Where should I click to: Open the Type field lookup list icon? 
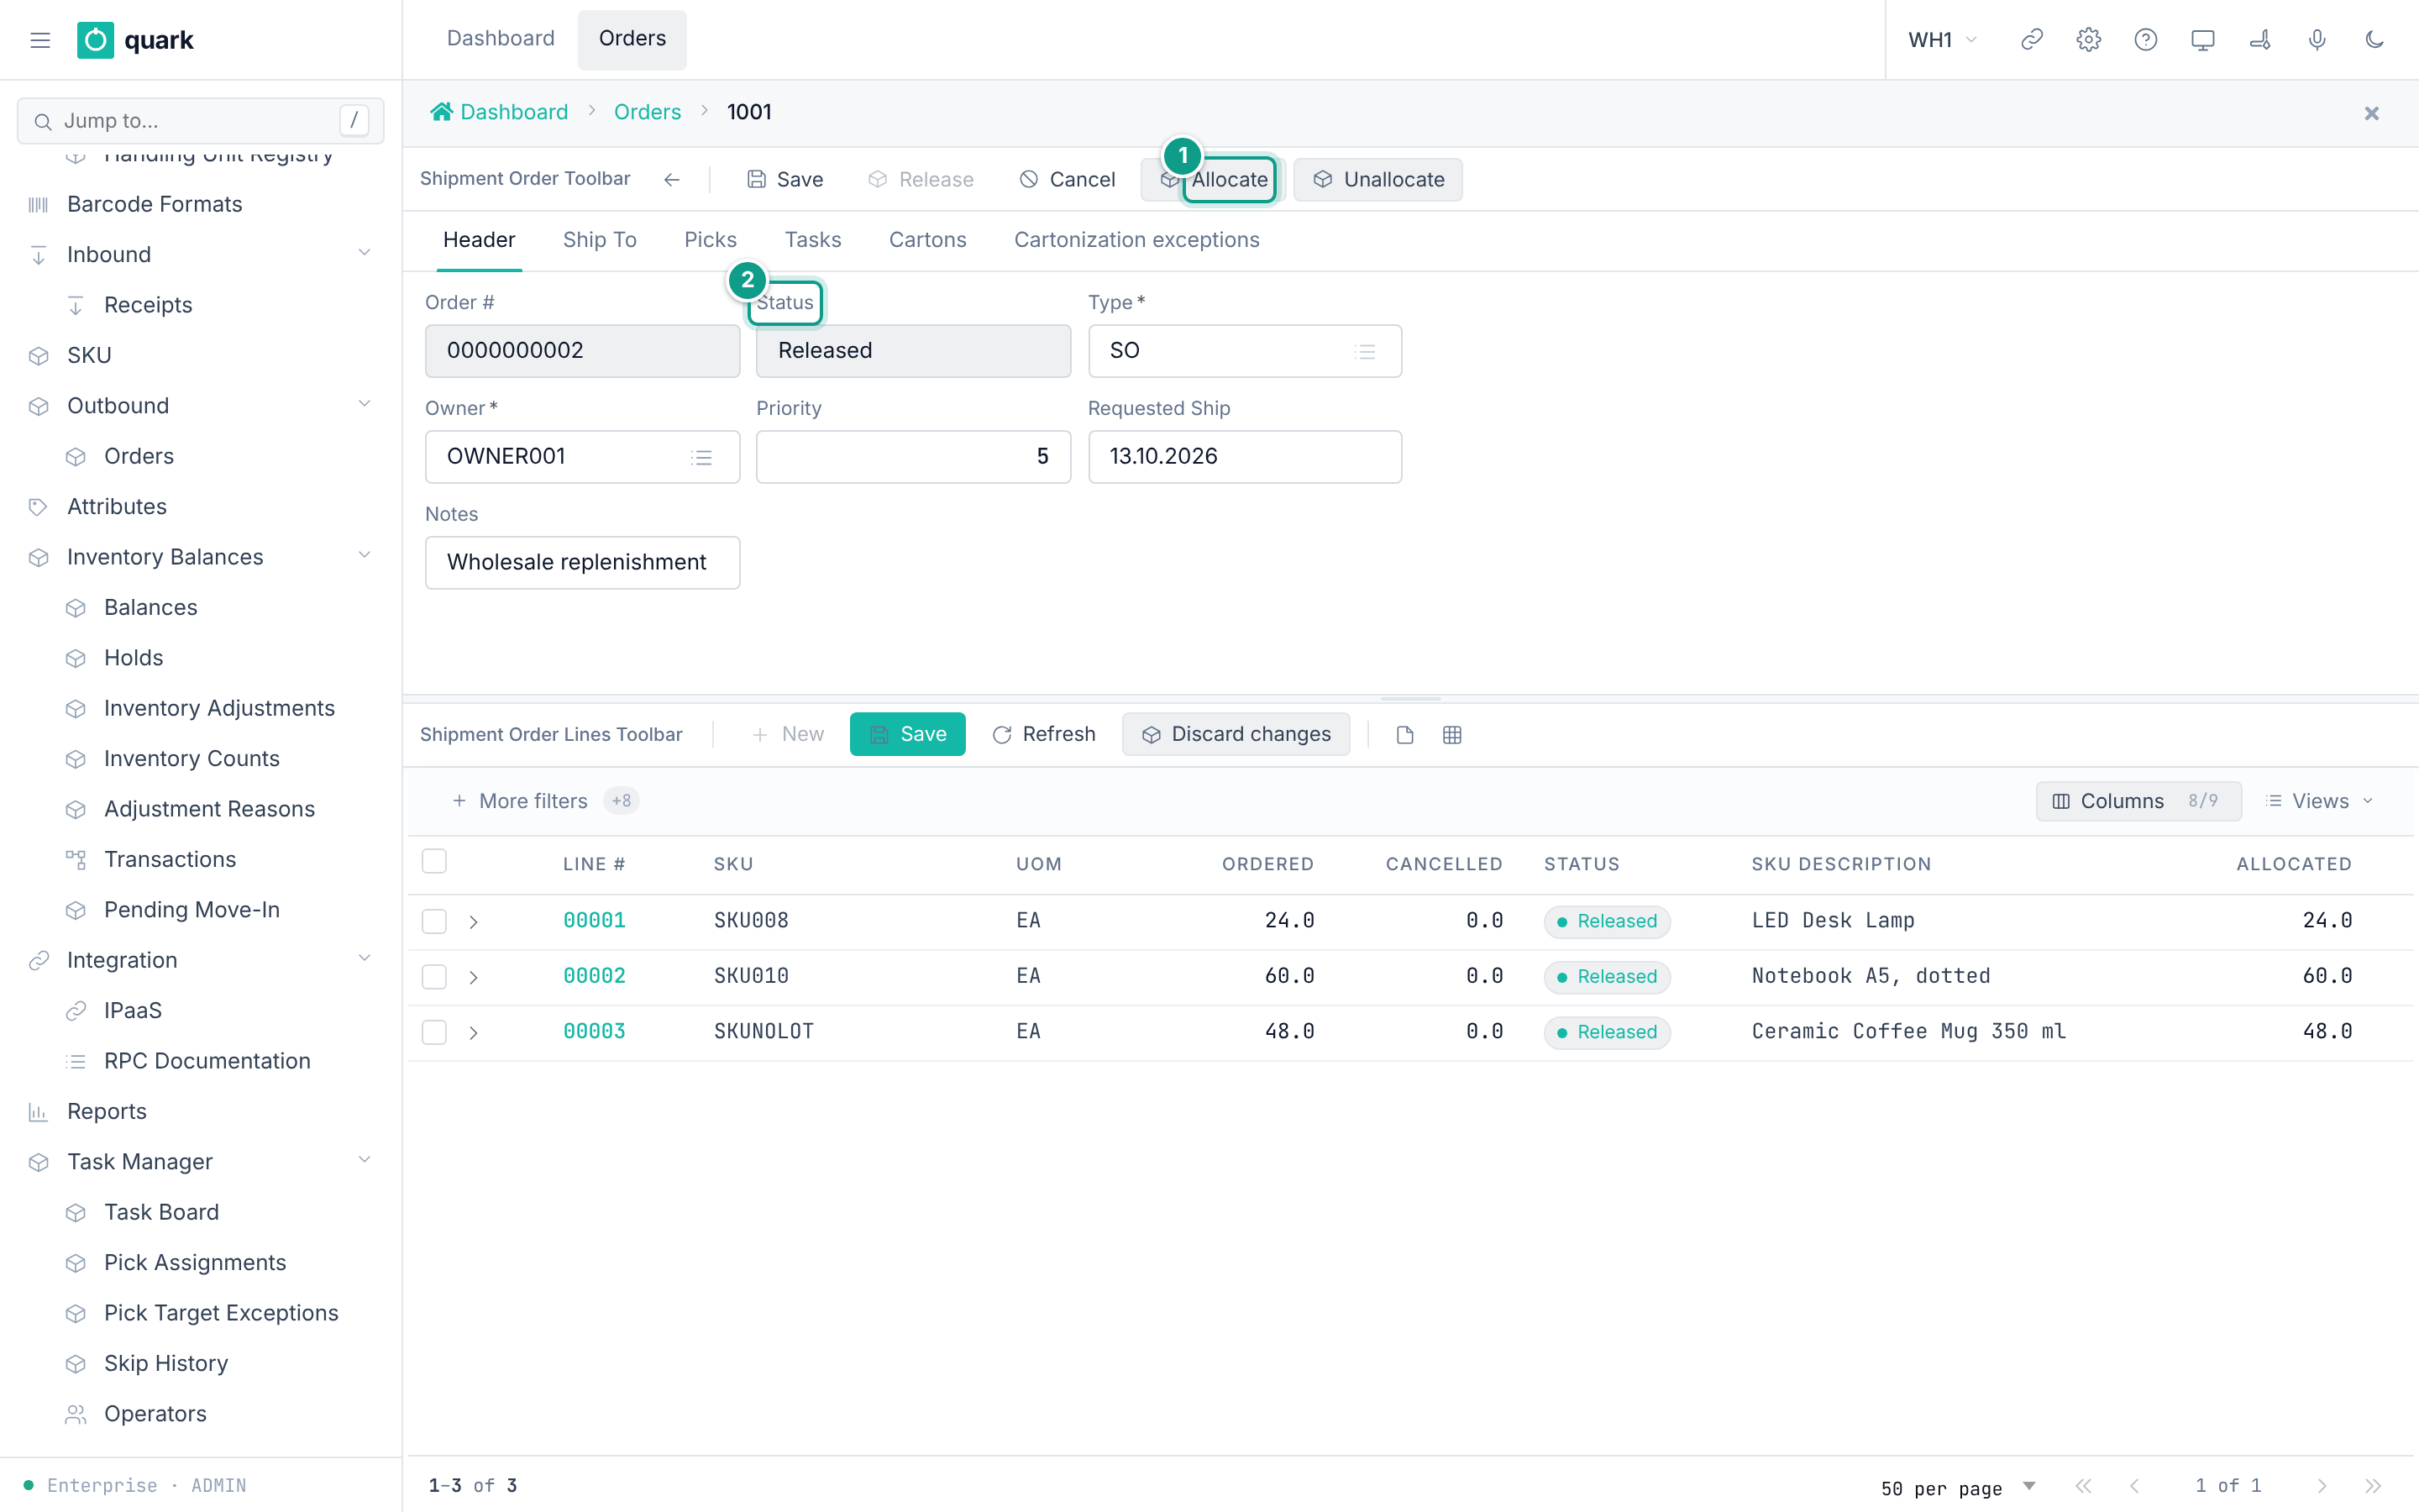tap(1364, 351)
